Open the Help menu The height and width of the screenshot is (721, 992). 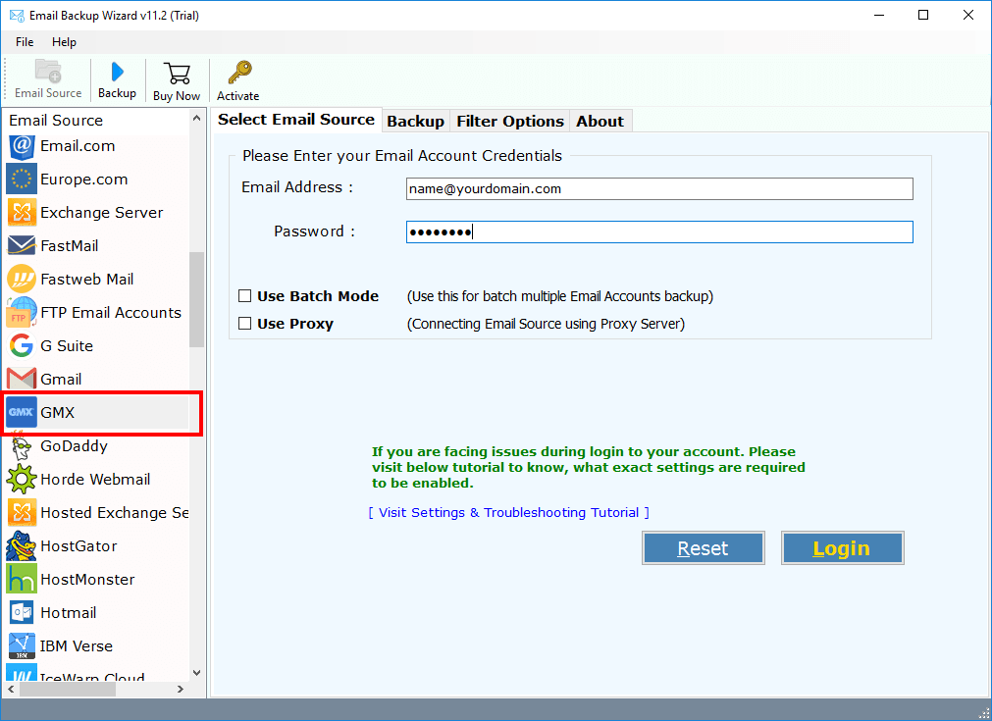64,42
